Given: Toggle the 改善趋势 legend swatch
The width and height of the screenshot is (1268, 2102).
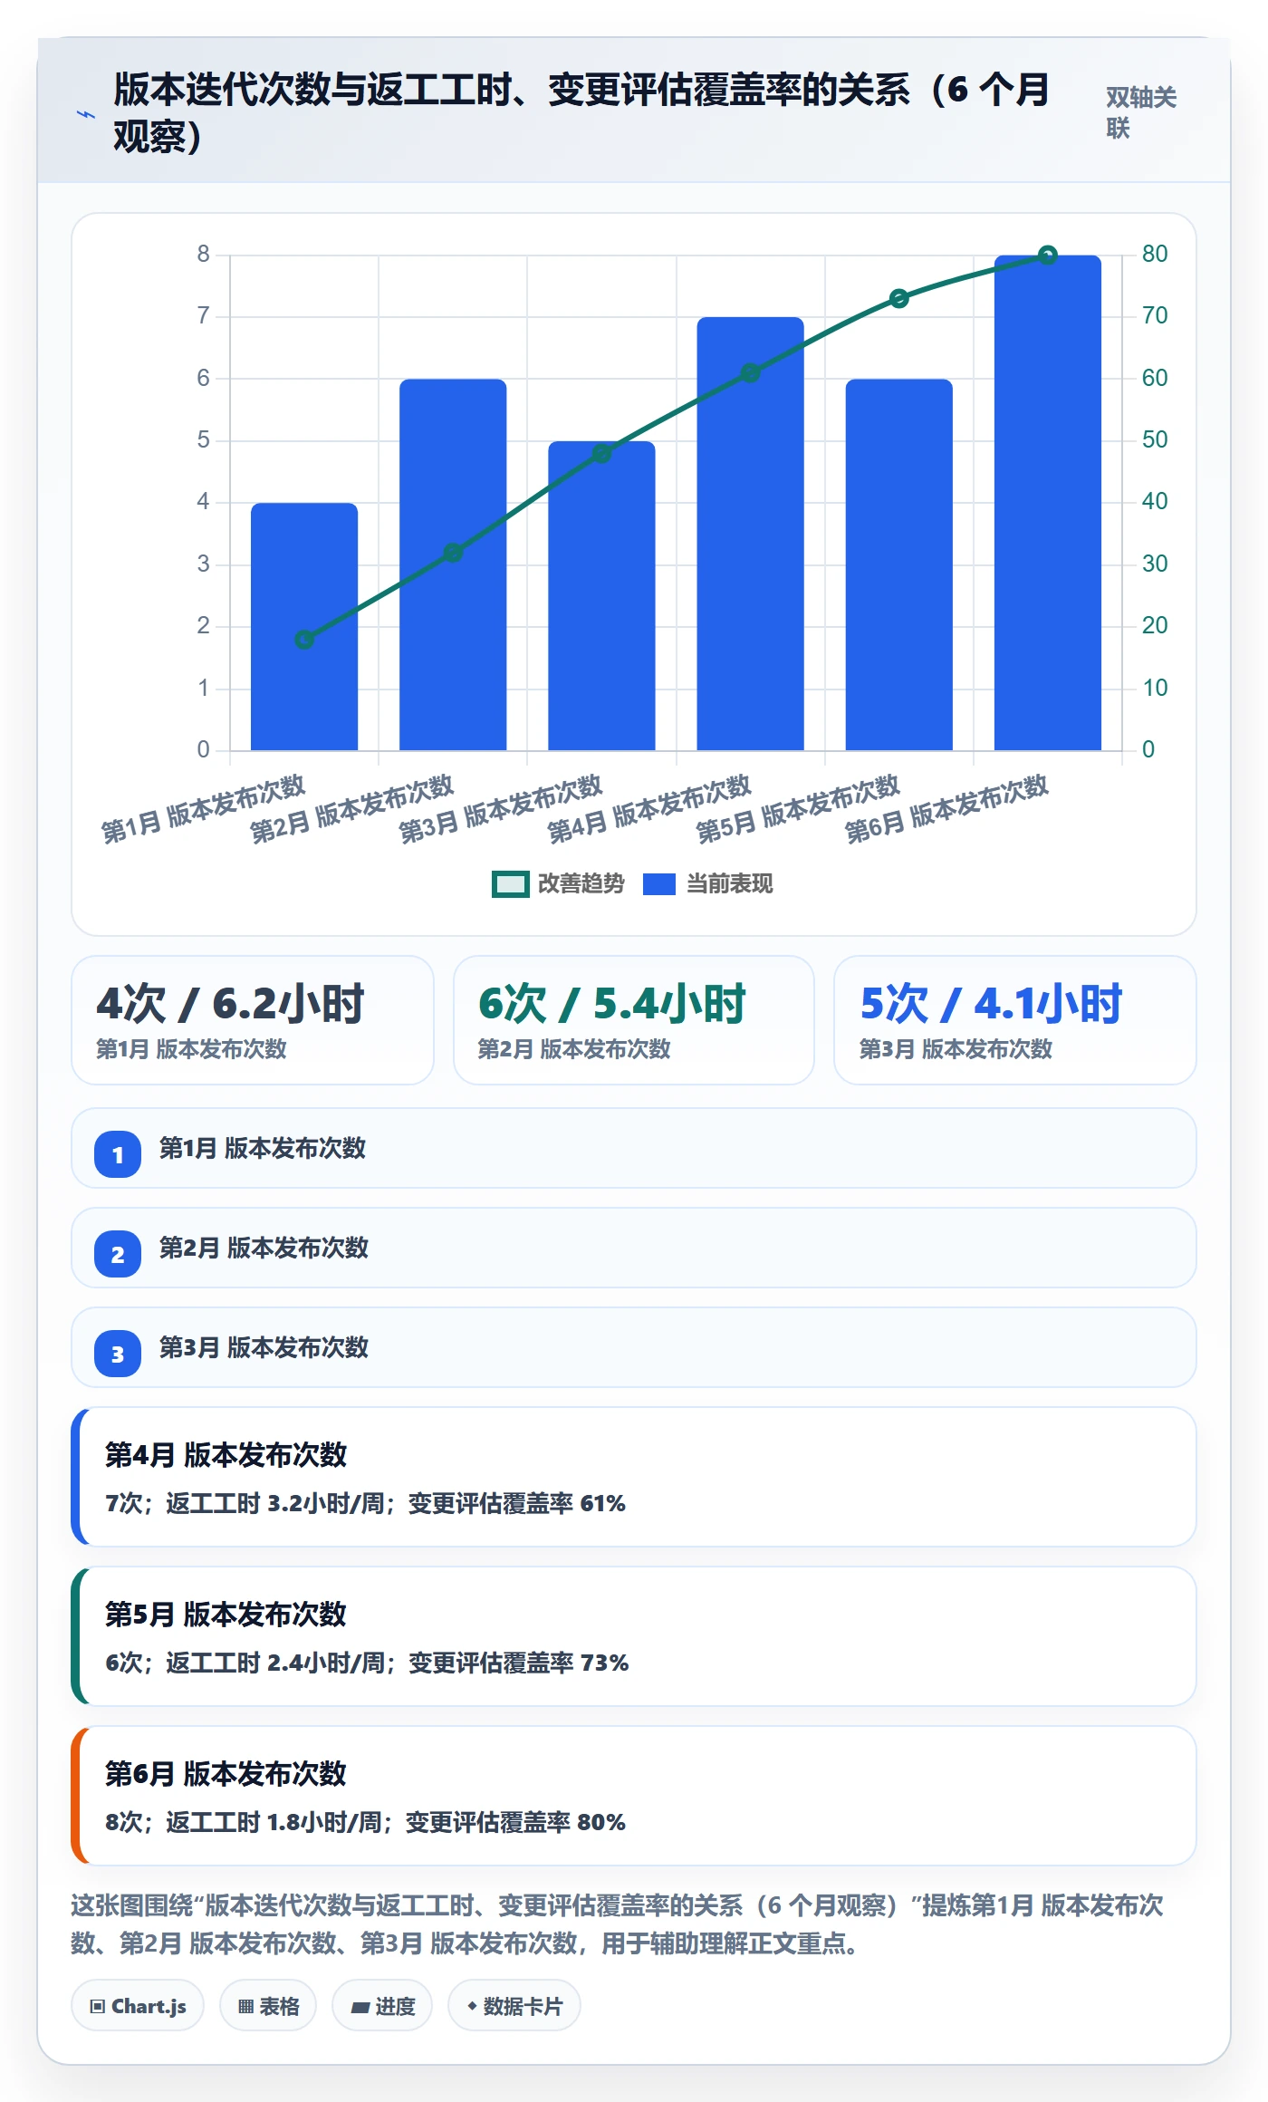Looking at the screenshot, I should 510,884.
